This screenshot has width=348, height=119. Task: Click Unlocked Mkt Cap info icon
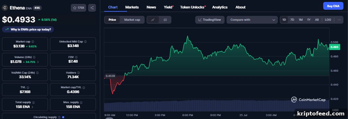(x=86, y=42)
